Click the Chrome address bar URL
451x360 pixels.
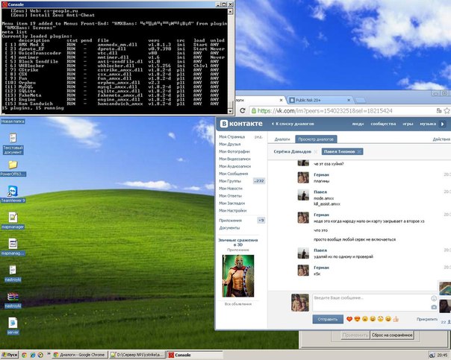coord(325,111)
